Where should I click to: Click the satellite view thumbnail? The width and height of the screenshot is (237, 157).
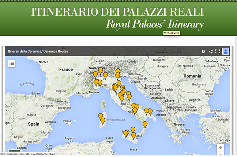(14, 151)
